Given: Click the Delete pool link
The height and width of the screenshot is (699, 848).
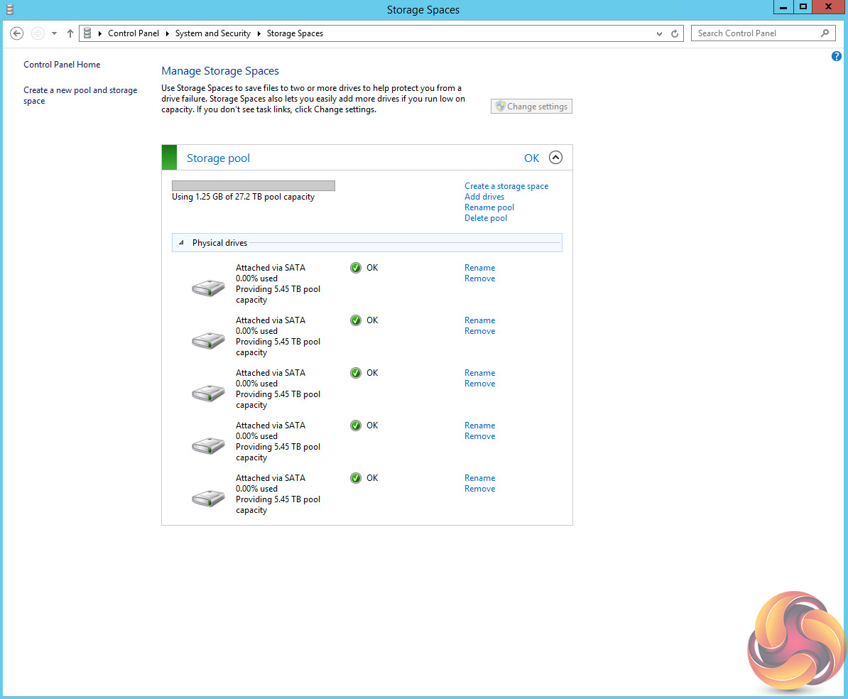Looking at the screenshot, I should (486, 218).
